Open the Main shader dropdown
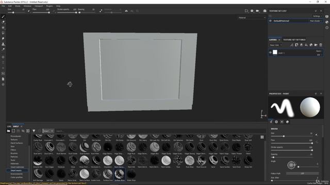This screenshot has height=185, width=330. (316, 21)
